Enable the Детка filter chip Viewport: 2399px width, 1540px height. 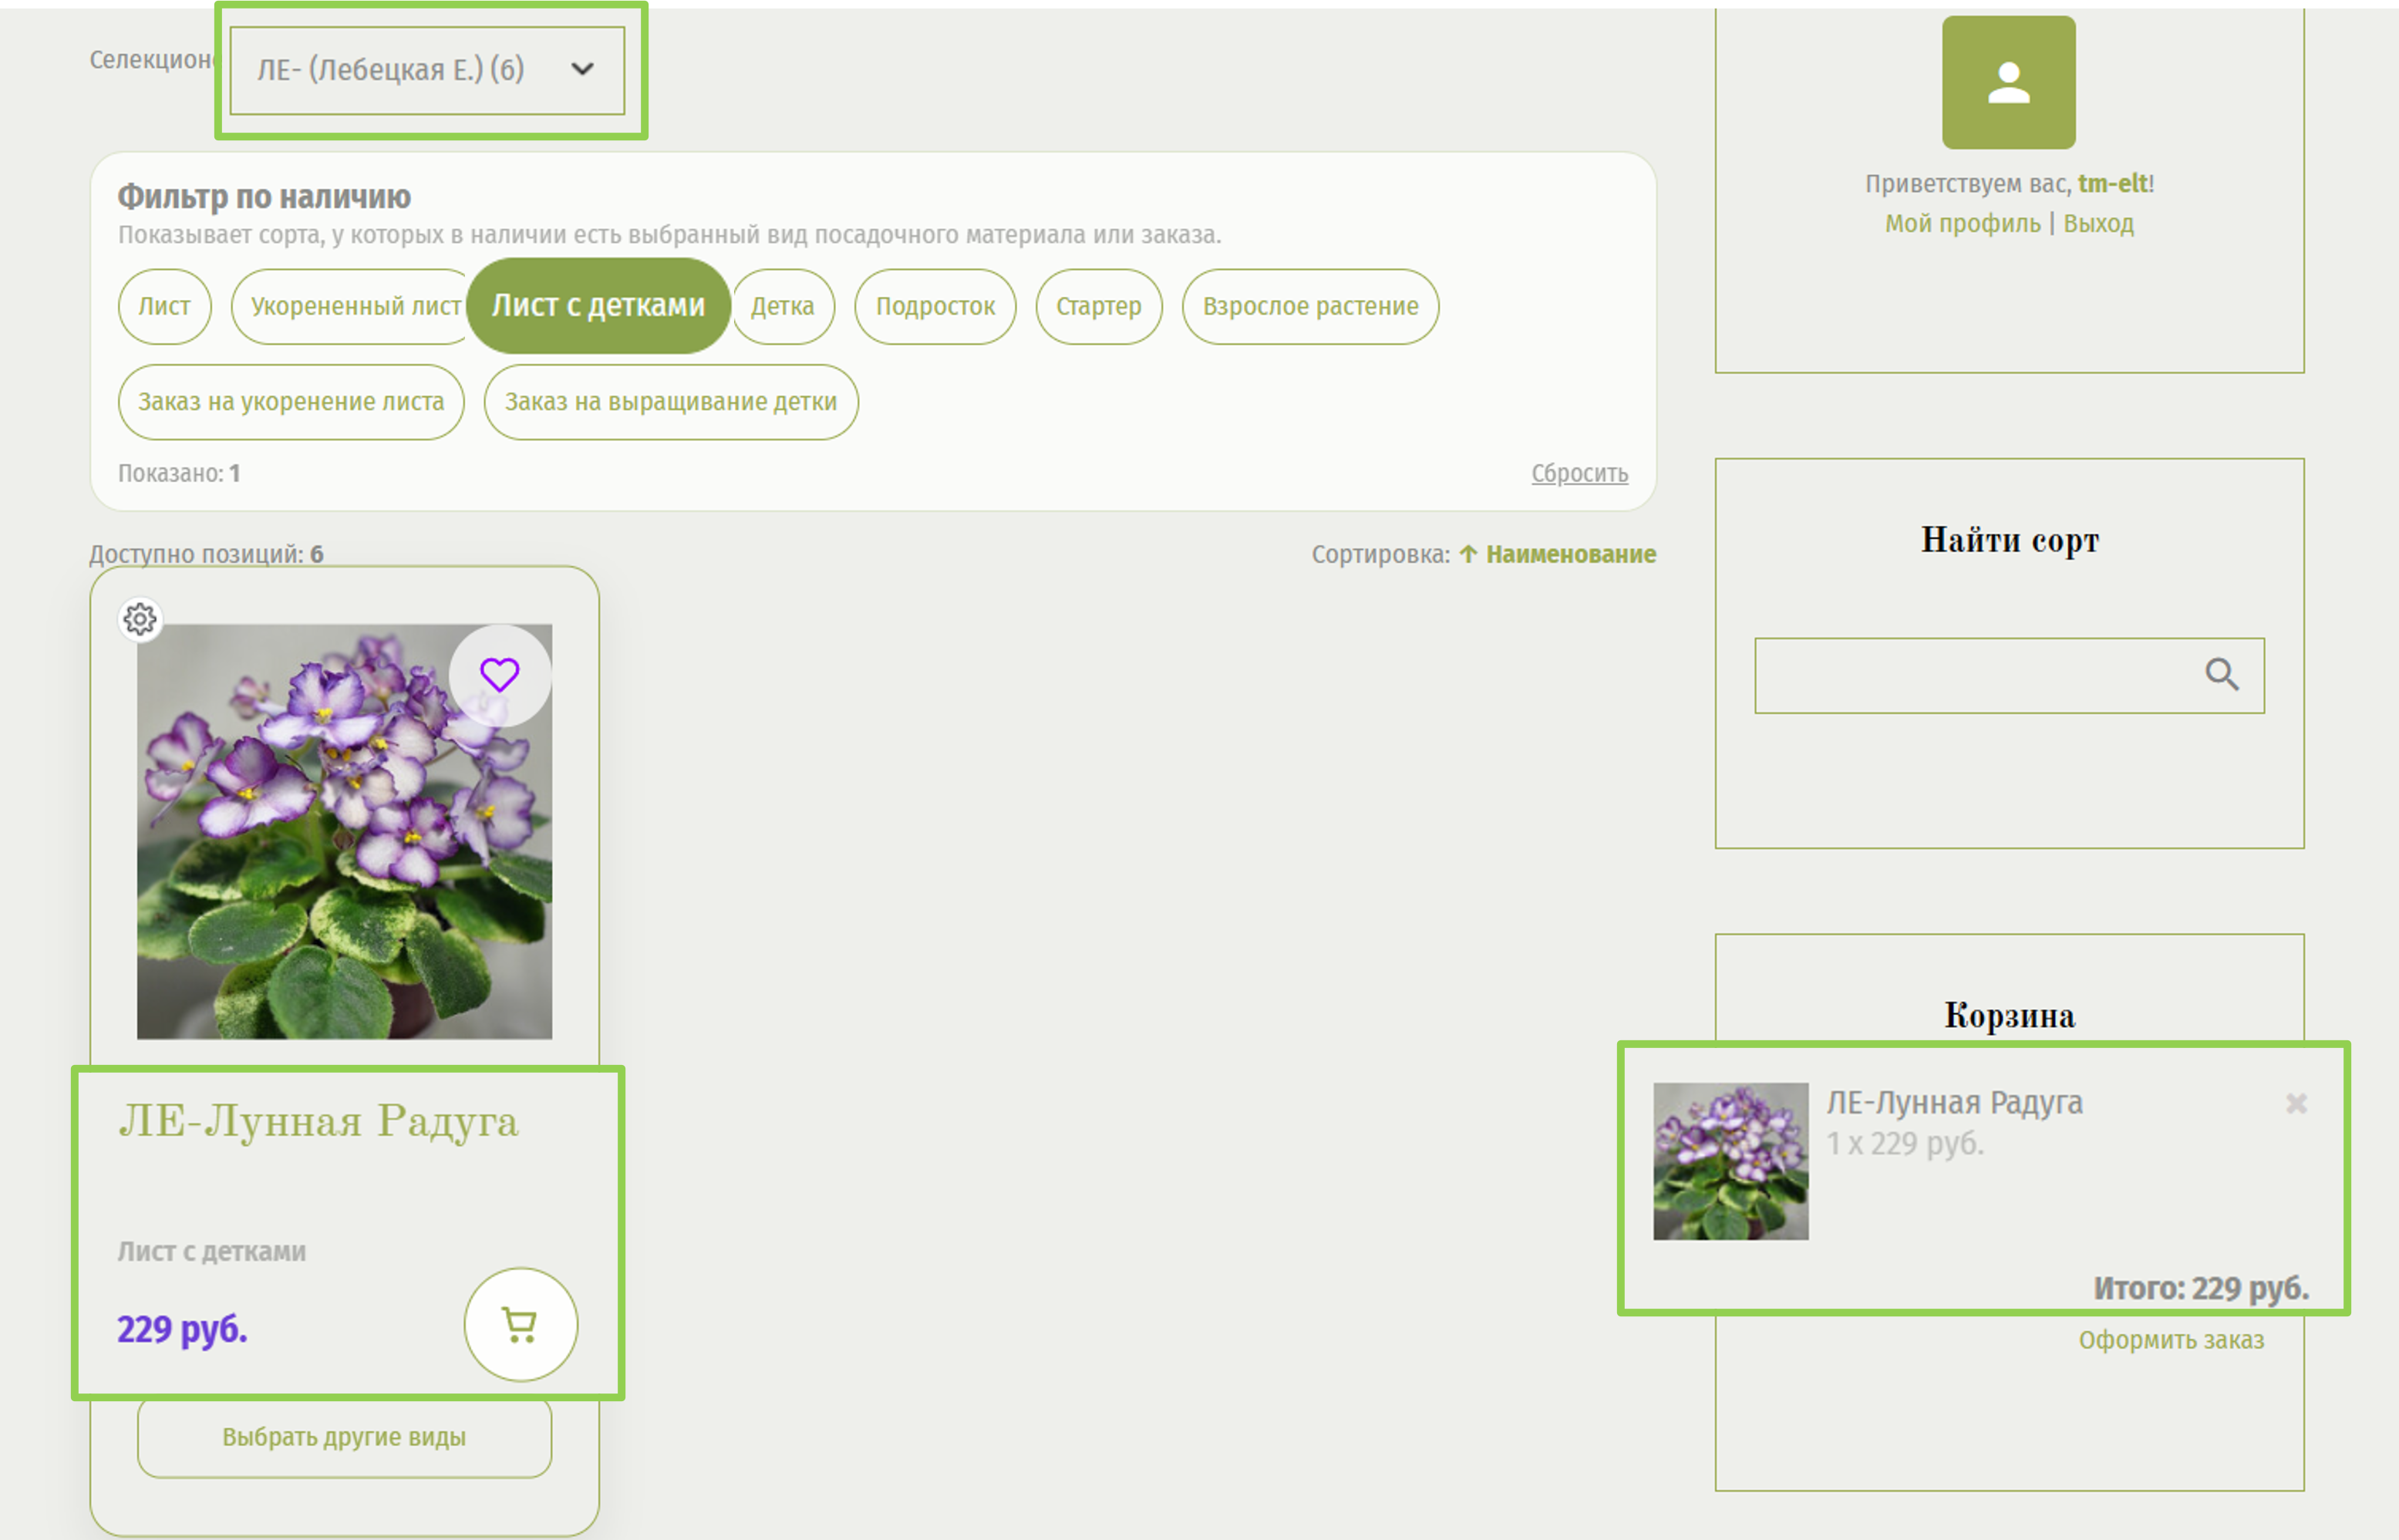[783, 306]
